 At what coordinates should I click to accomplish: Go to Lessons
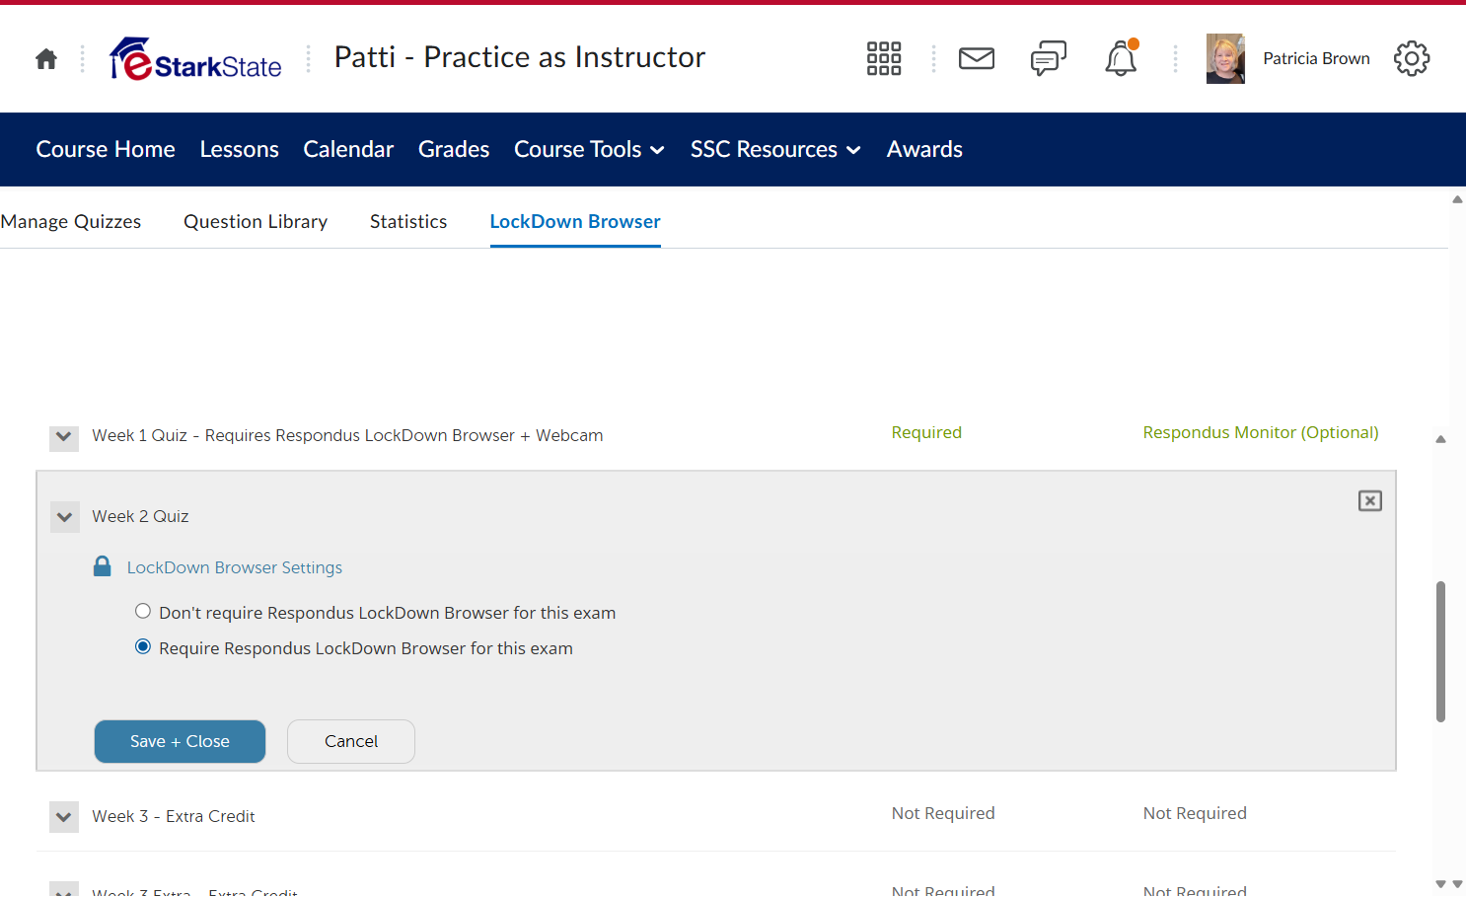[240, 150]
